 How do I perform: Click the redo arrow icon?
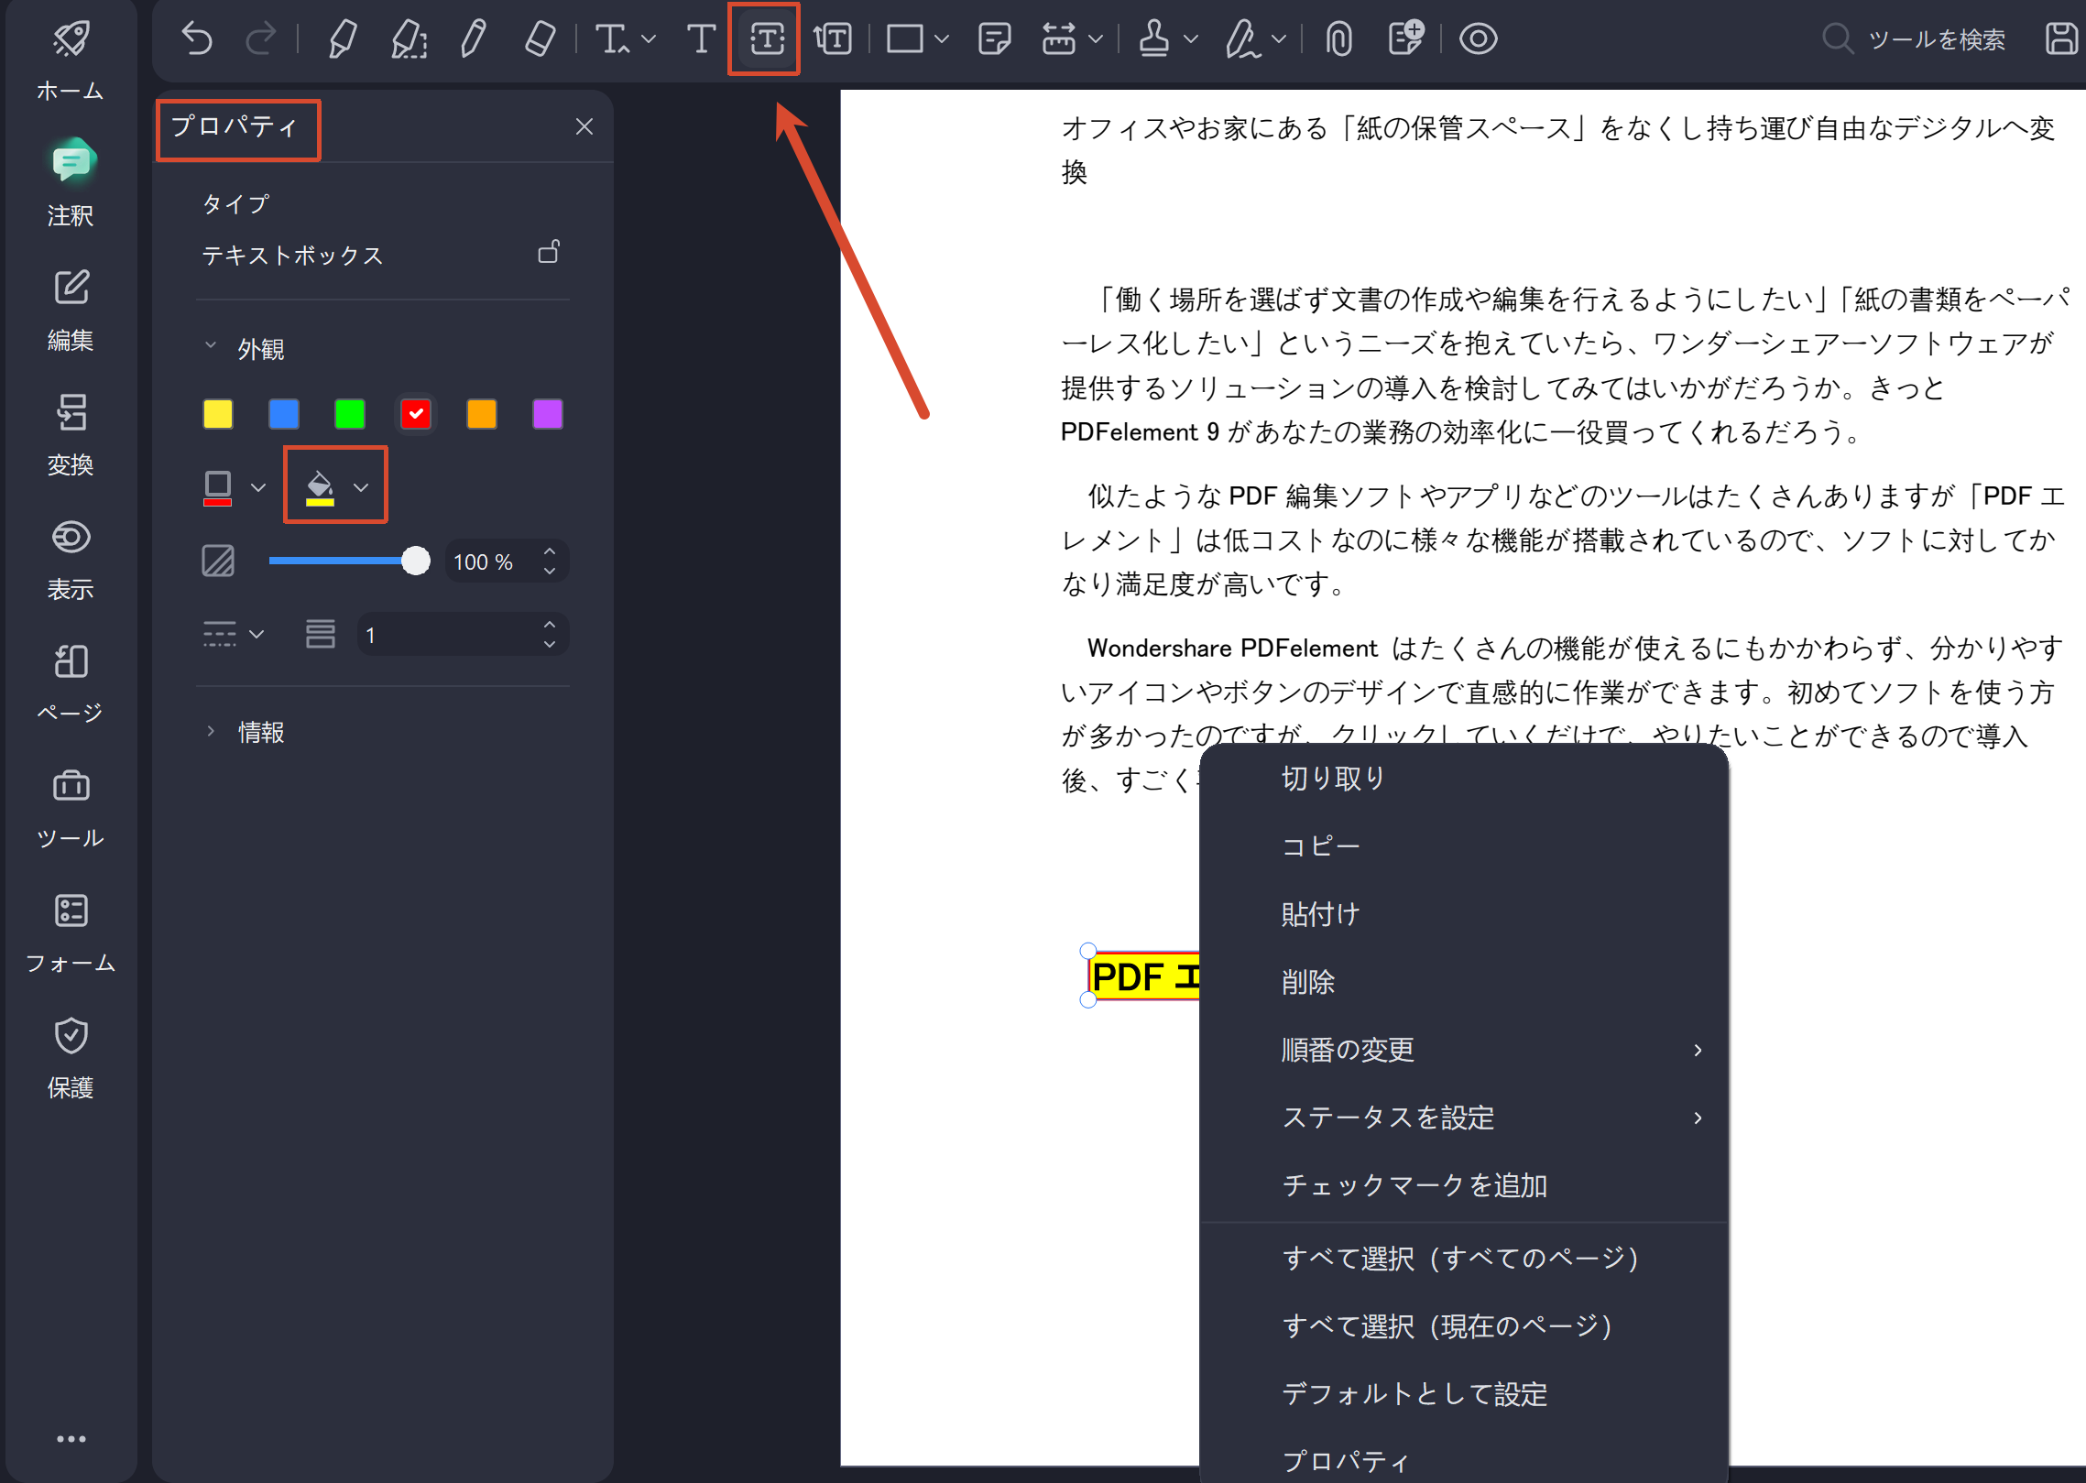261,38
